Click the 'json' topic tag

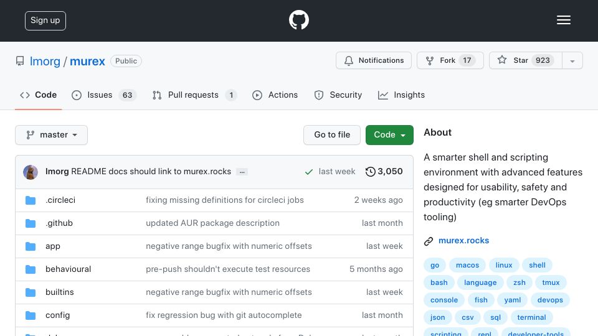[x=437, y=318]
